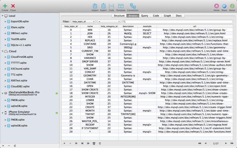Switch to the Query tab
The image size is (237, 148).
[145, 16]
